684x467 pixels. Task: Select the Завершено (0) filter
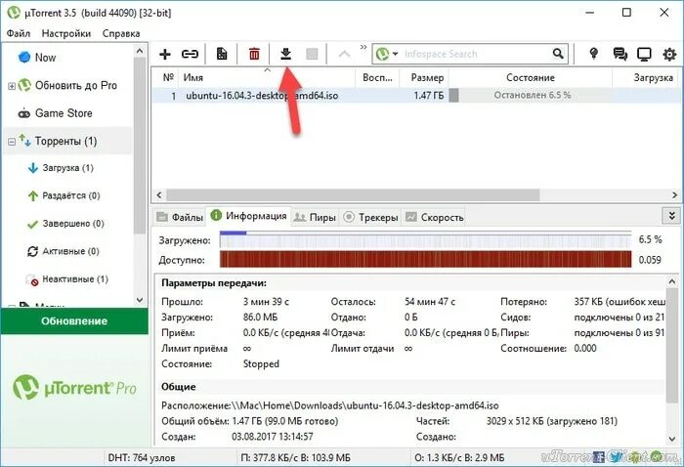73,224
